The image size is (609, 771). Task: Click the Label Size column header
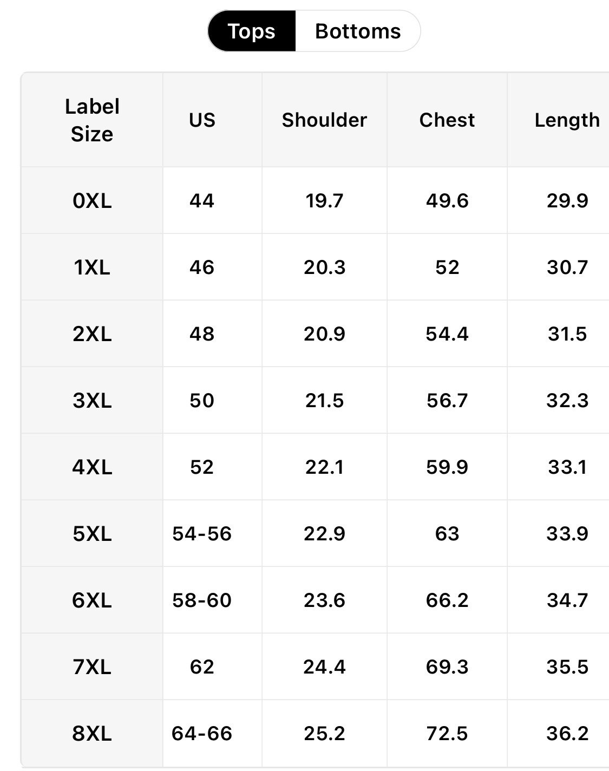coord(92,120)
